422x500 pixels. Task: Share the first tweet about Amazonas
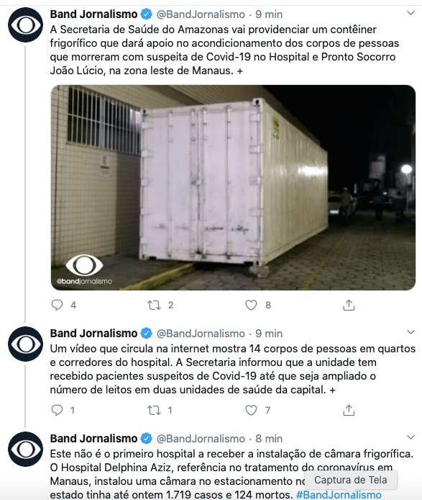[349, 305]
